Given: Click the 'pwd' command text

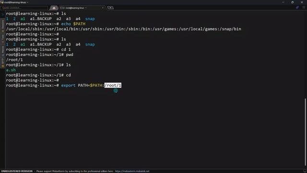Looking at the screenshot, I should [70, 55].
